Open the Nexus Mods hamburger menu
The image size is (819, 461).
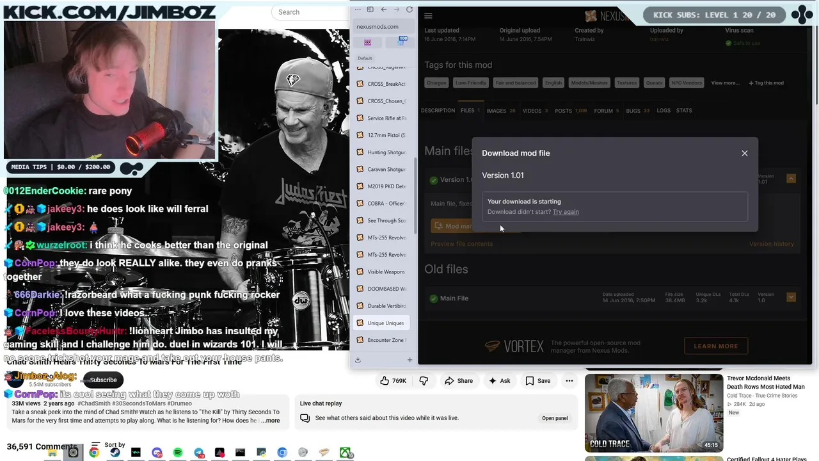pos(428,16)
